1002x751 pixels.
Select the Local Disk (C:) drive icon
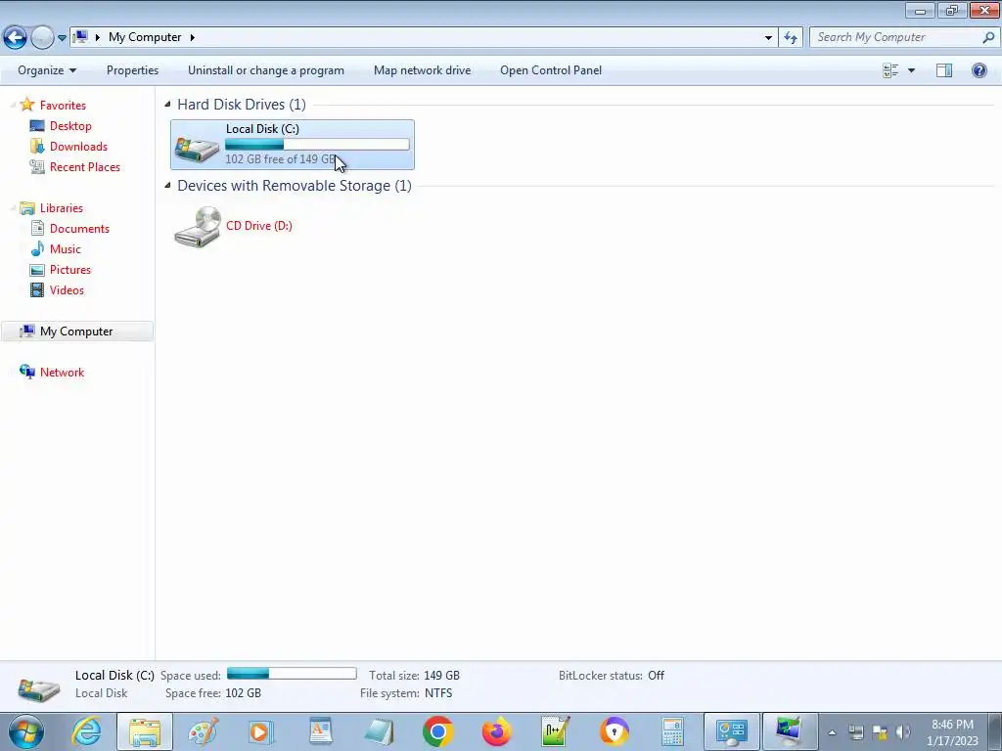(x=197, y=150)
